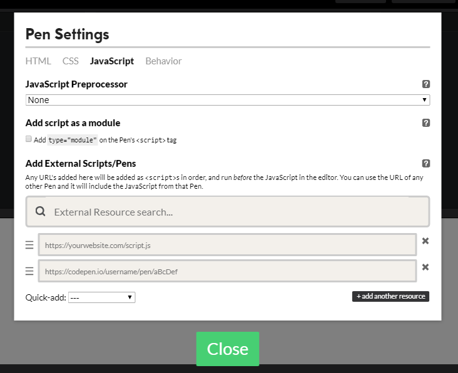
Task: Click drag handle of first resource row
Action: [29, 245]
